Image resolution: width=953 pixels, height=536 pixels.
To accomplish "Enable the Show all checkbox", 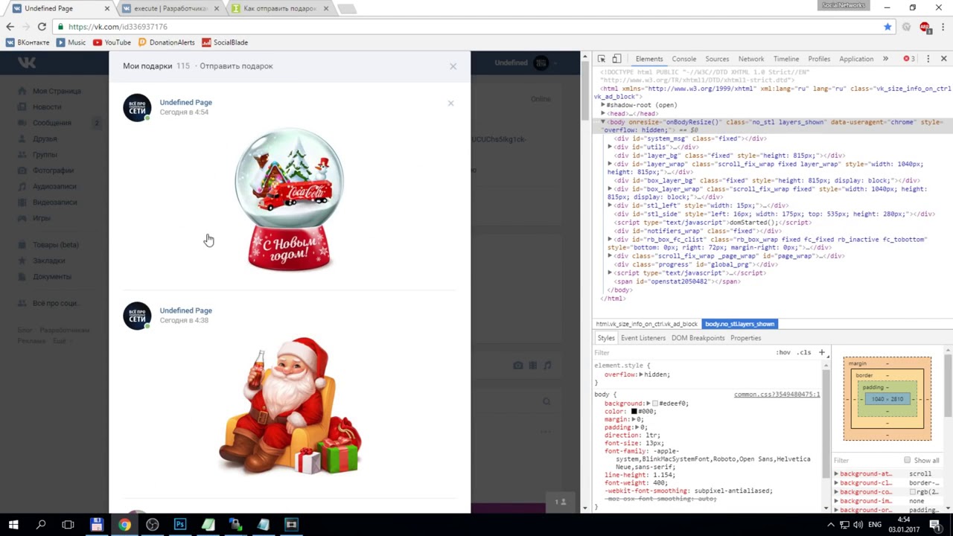I will pyautogui.click(x=907, y=460).
